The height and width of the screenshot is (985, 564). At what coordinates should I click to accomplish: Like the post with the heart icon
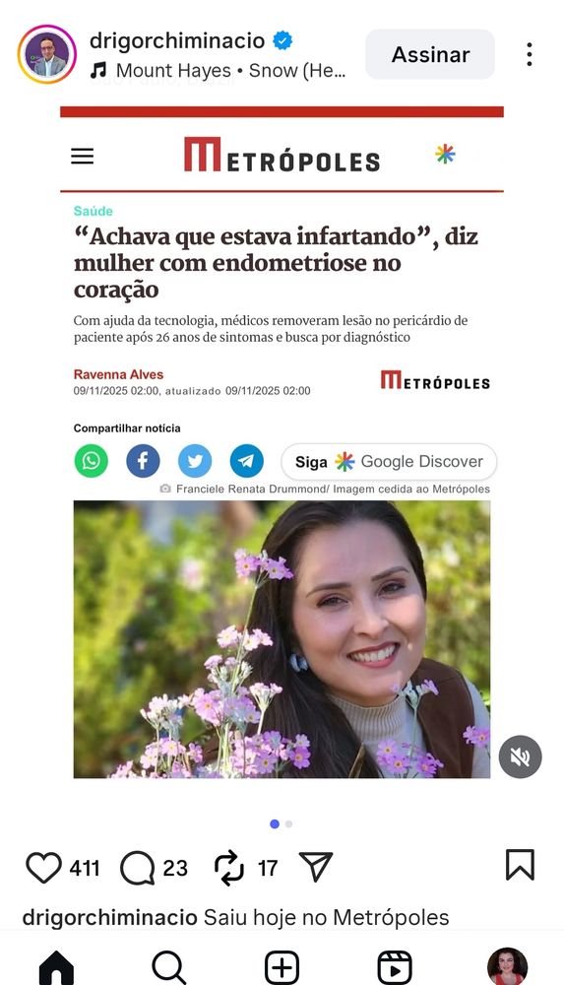43,868
